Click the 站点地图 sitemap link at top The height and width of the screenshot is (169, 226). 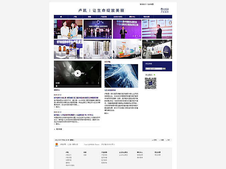(151, 4)
